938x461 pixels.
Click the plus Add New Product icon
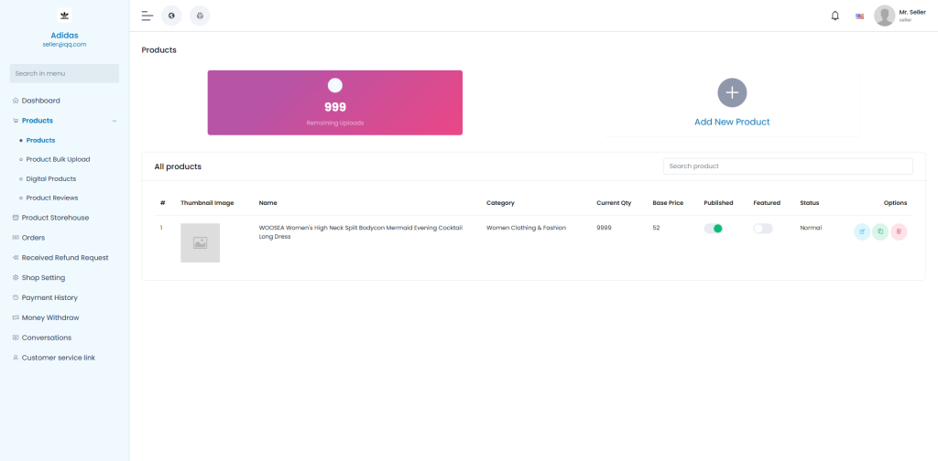click(732, 92)
